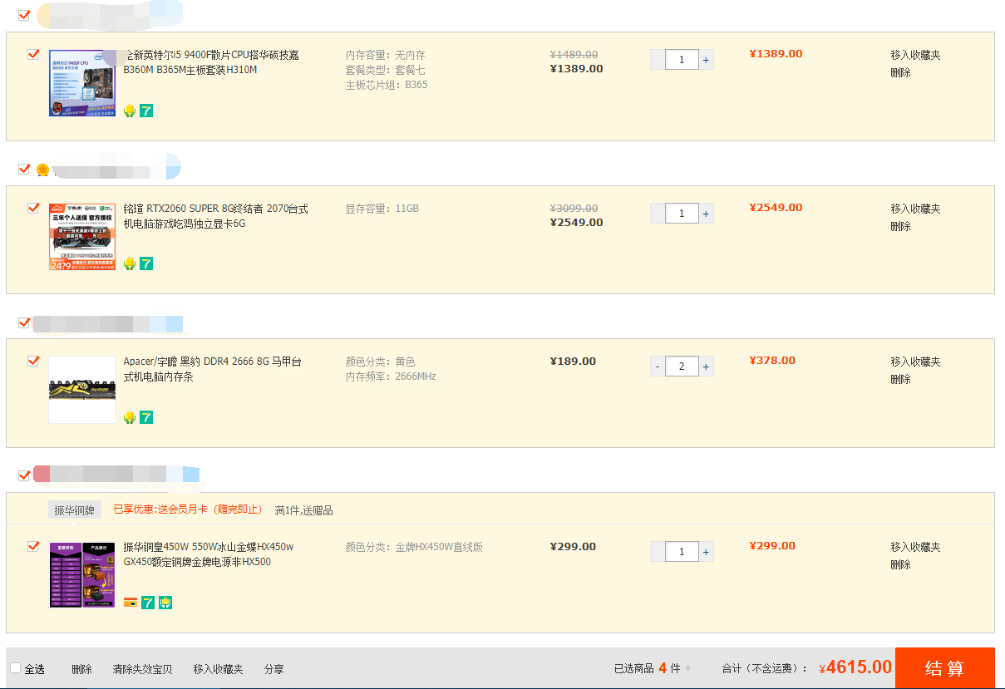
Task: Uncheck the 铭瑄 RTX2060 SUPER item checkbox
Action: (33, 208)
